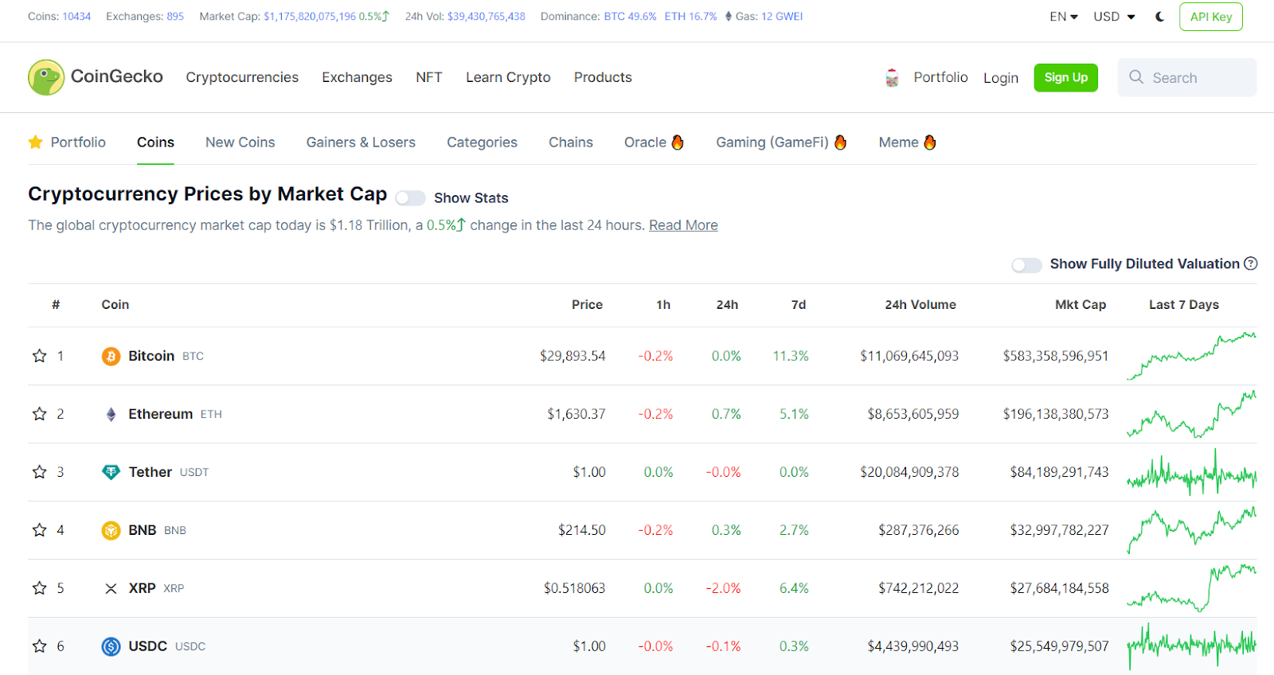Image resolution: width=1274 pixels, height=675 pixels.
Task: Click XRP's 7-day sparkline chart
Action: point(1191,588)
